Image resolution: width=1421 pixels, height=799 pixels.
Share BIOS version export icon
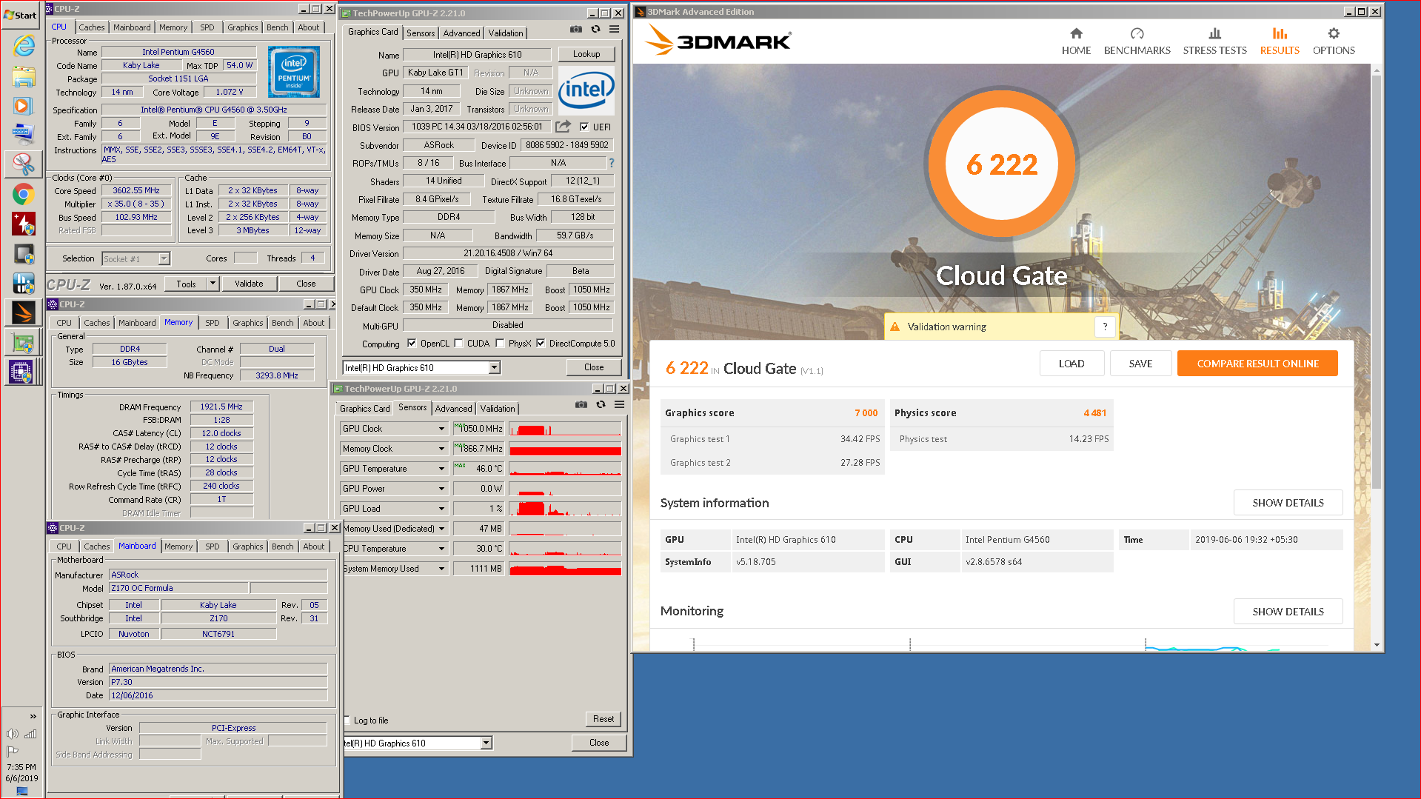564,126
